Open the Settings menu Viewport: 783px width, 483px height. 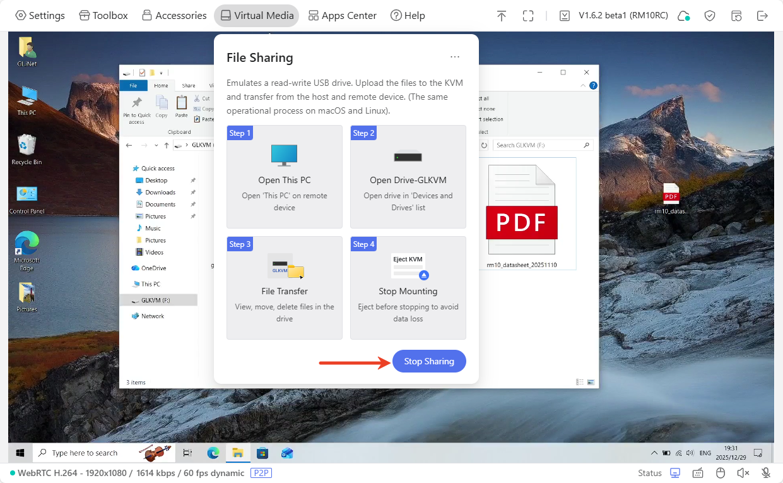[x=40, y=16]
